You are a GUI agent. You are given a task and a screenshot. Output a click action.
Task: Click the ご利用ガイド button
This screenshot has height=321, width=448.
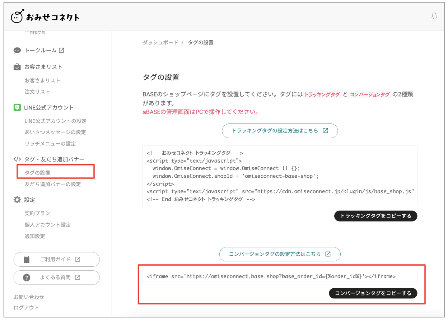56,259
